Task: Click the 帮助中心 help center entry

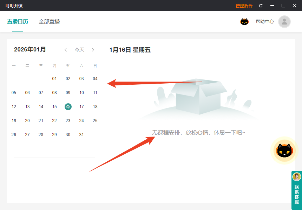Action: coord(264,21)
